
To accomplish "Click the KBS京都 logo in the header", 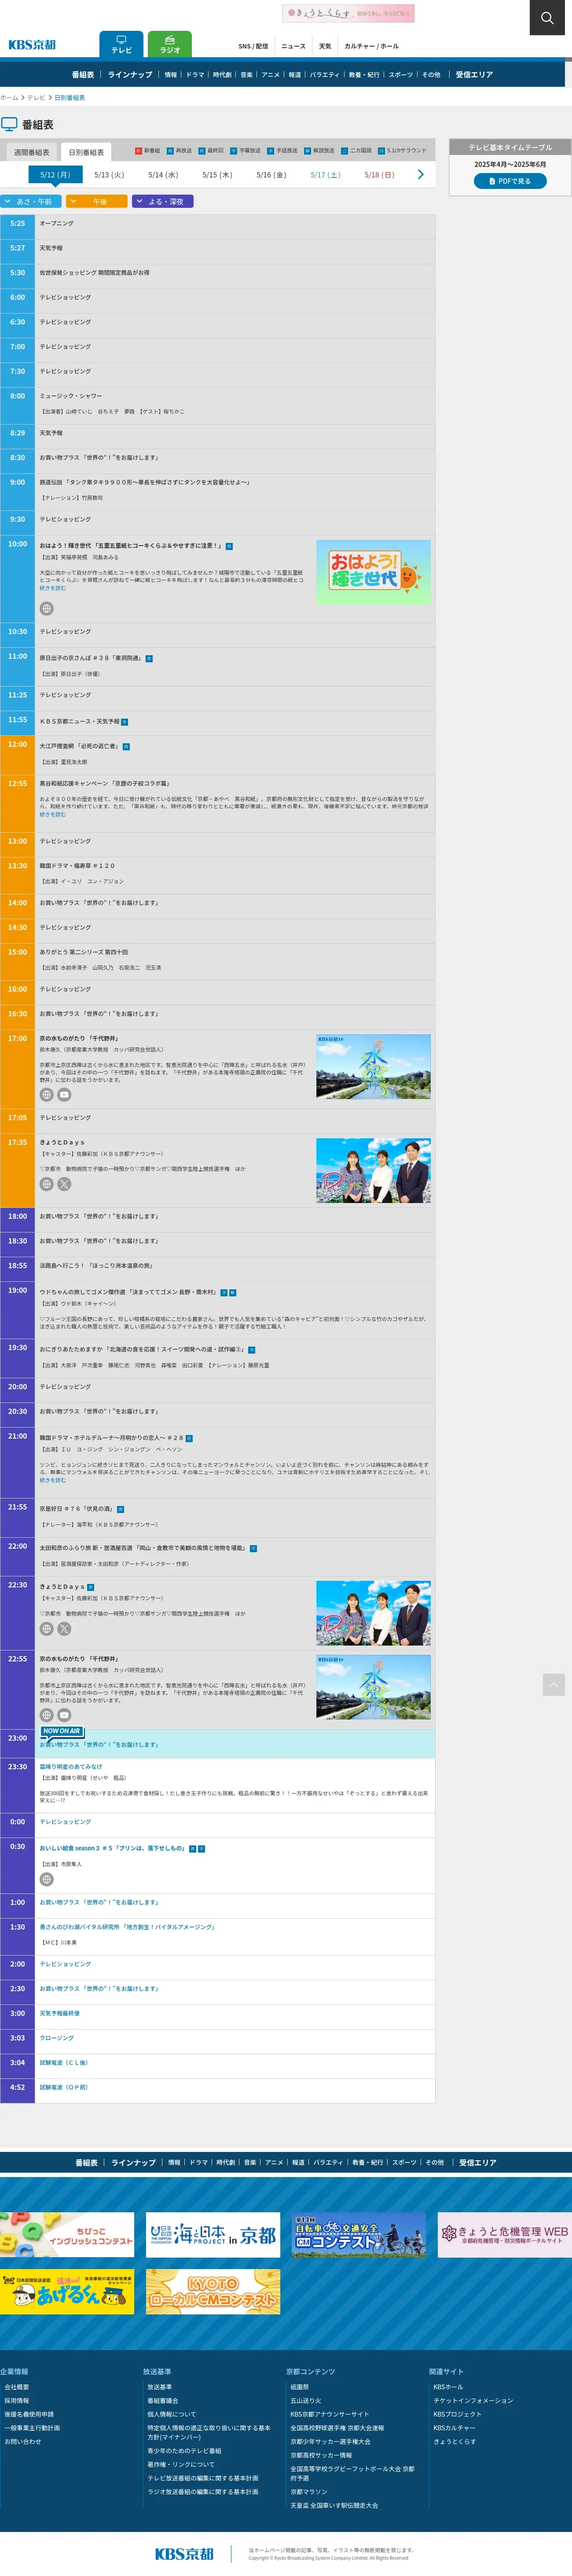I will 32,45.
